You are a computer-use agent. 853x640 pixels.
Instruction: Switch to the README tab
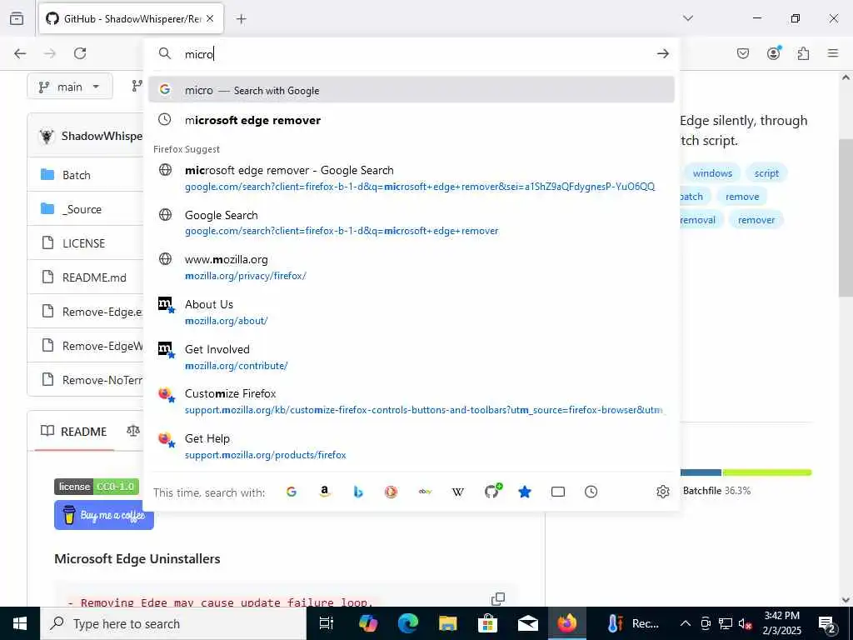coord(74,432)
